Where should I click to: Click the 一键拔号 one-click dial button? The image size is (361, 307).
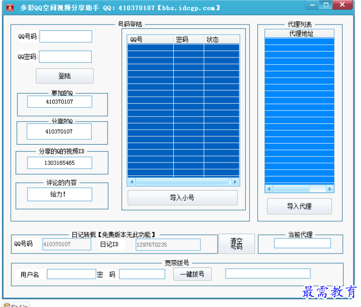193,274
